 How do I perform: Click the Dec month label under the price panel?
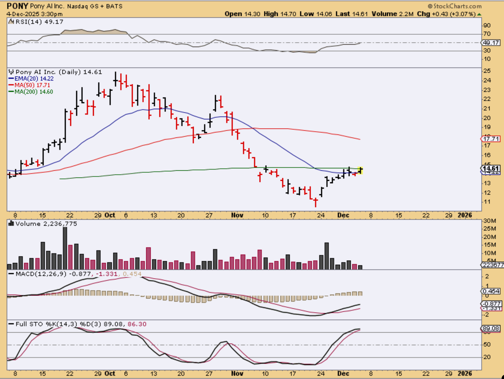tap(343, 215)
